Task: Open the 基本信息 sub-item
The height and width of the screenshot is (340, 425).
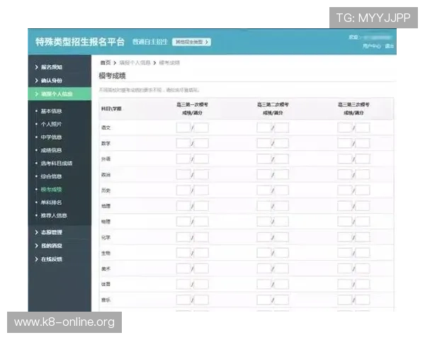Action: (x=51, y=111)
